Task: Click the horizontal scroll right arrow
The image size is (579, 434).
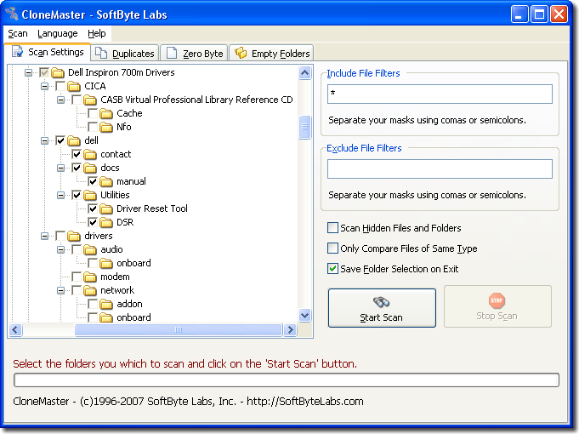Action: (x=290, y=329)
